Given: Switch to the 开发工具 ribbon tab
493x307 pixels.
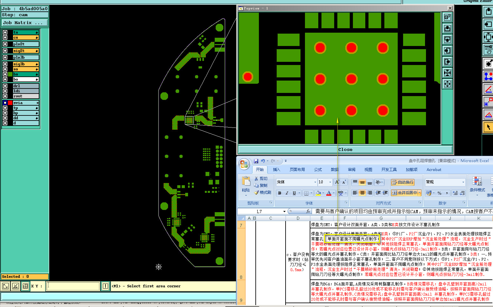Looking at the screenshot, I should pyautogui.click(x=389, y=170).
